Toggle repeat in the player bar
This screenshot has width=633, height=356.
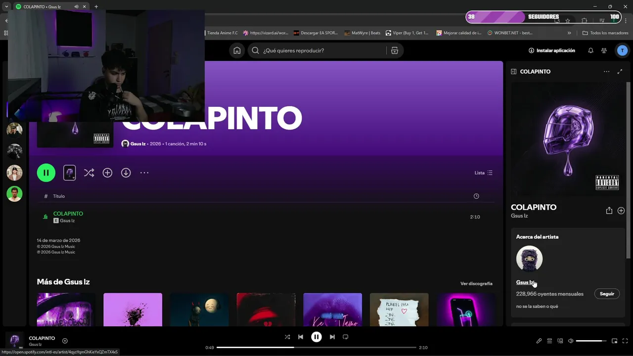click(x=346, y=337)
